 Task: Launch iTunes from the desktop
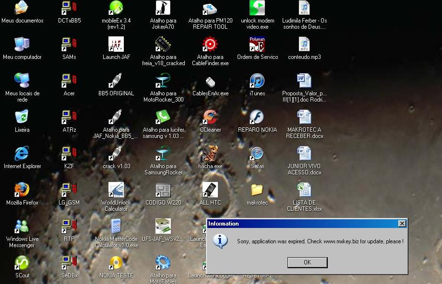tap(257, 80)
